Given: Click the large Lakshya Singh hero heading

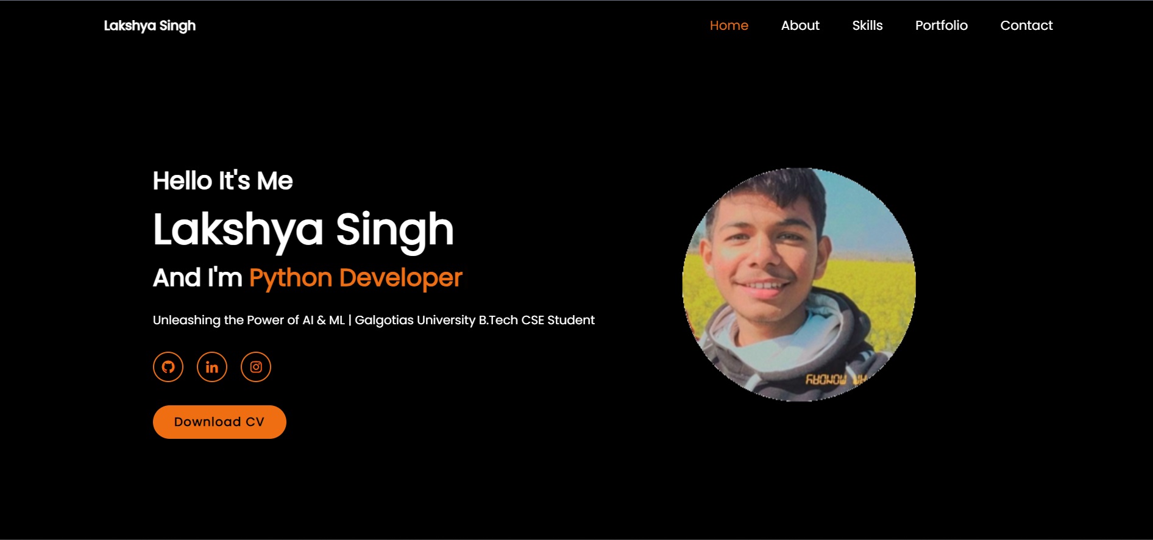Looking at the screenshot, I should pos(303,230).
